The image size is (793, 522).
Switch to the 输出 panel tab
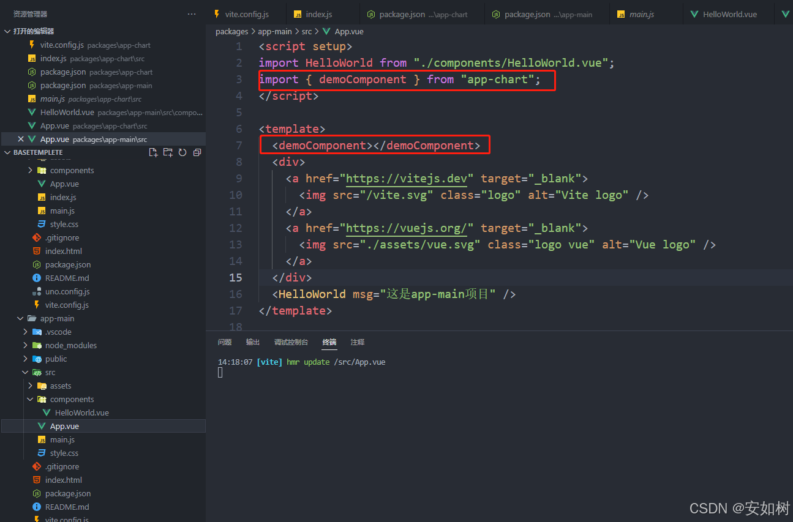point(252,341)
